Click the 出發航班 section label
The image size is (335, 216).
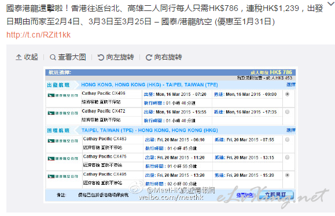[58, 85]
